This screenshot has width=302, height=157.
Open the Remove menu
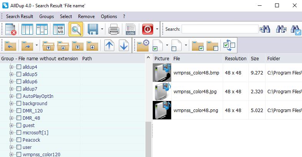click(x=86, y=17)
